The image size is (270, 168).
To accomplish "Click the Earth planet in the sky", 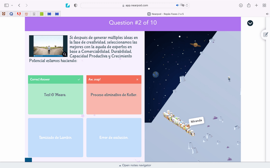I will point(156,74).
